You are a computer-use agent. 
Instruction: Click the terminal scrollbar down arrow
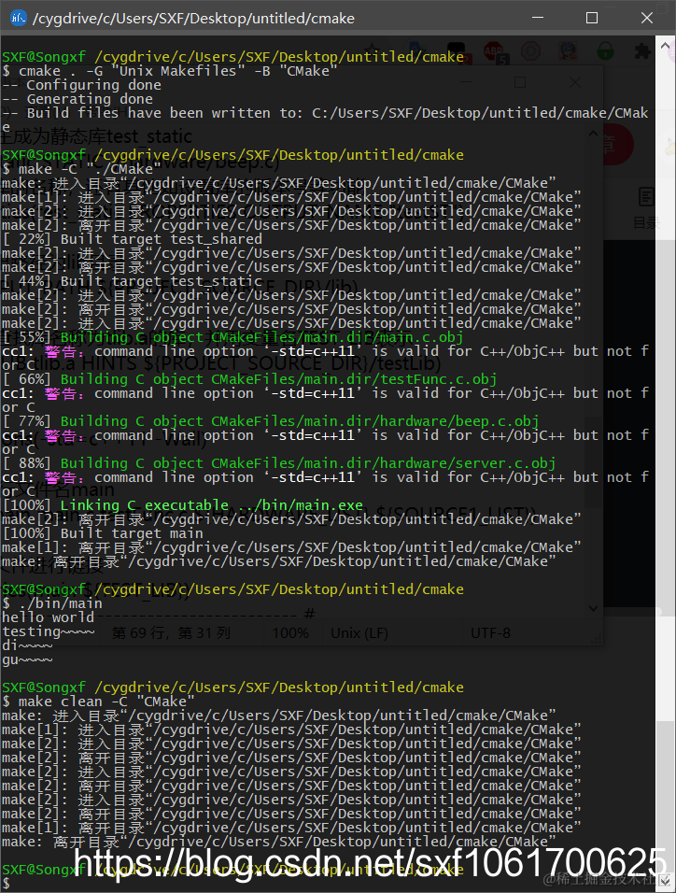click(665, 881)
